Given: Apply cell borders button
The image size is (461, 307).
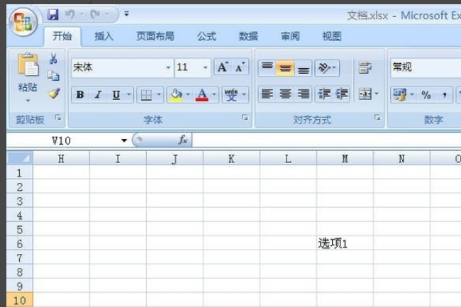Looking at the screenshot, I should click(146, 95).
